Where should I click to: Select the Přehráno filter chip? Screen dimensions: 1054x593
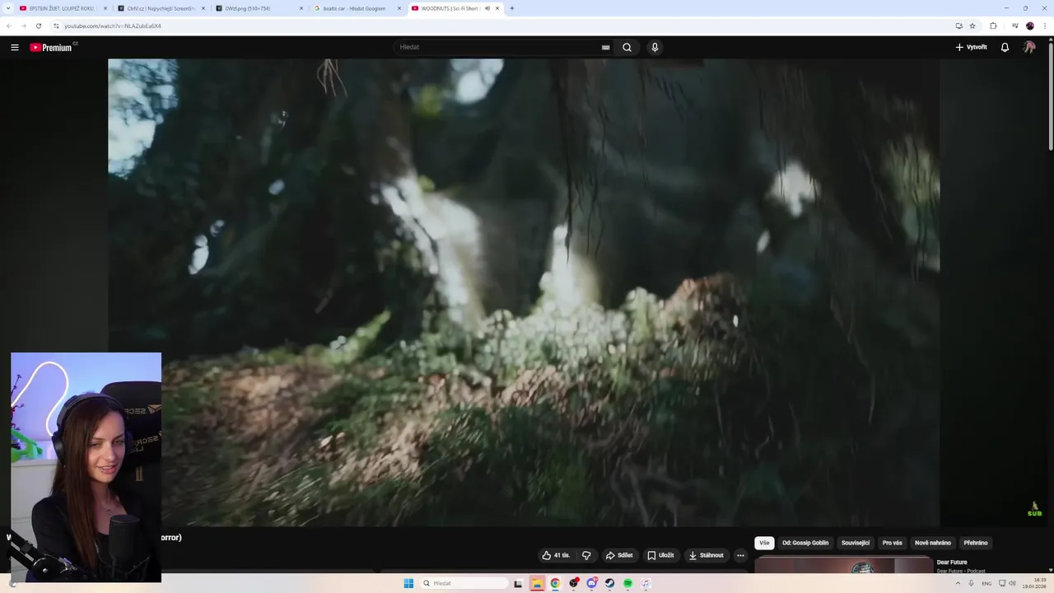[976, 543]
